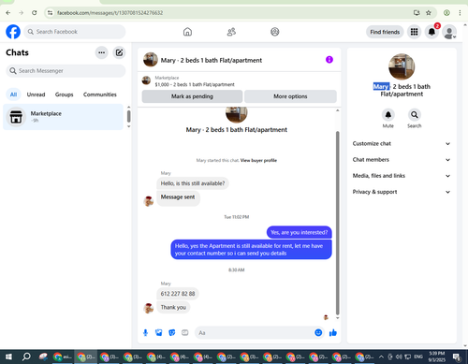Viewport: 468px width, 364px height.
Task: Click the '612 227 82 88' message
Action: coord(178,294)
